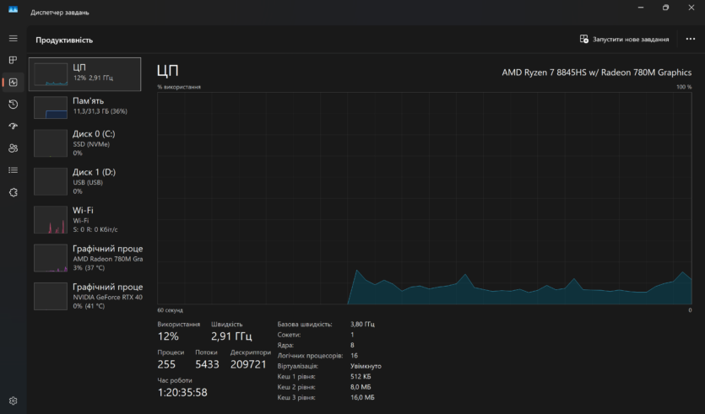
Task: Select AMD Radeon 780M graphics entry
Action: click(x=85, y=258)
